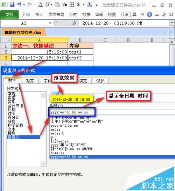
Task: Click the filter icon in quick toolbar
Action: click(x=64, y=5)
